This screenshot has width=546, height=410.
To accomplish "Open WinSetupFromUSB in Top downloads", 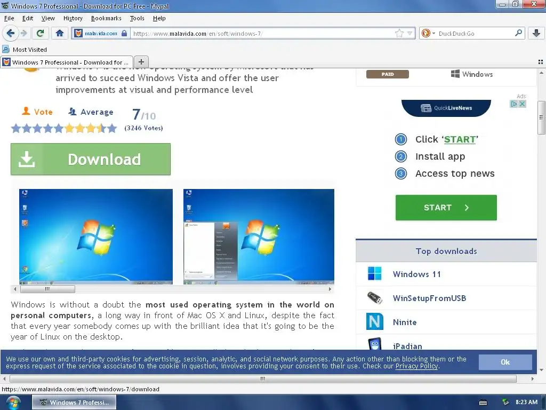I will click(429, 298).
